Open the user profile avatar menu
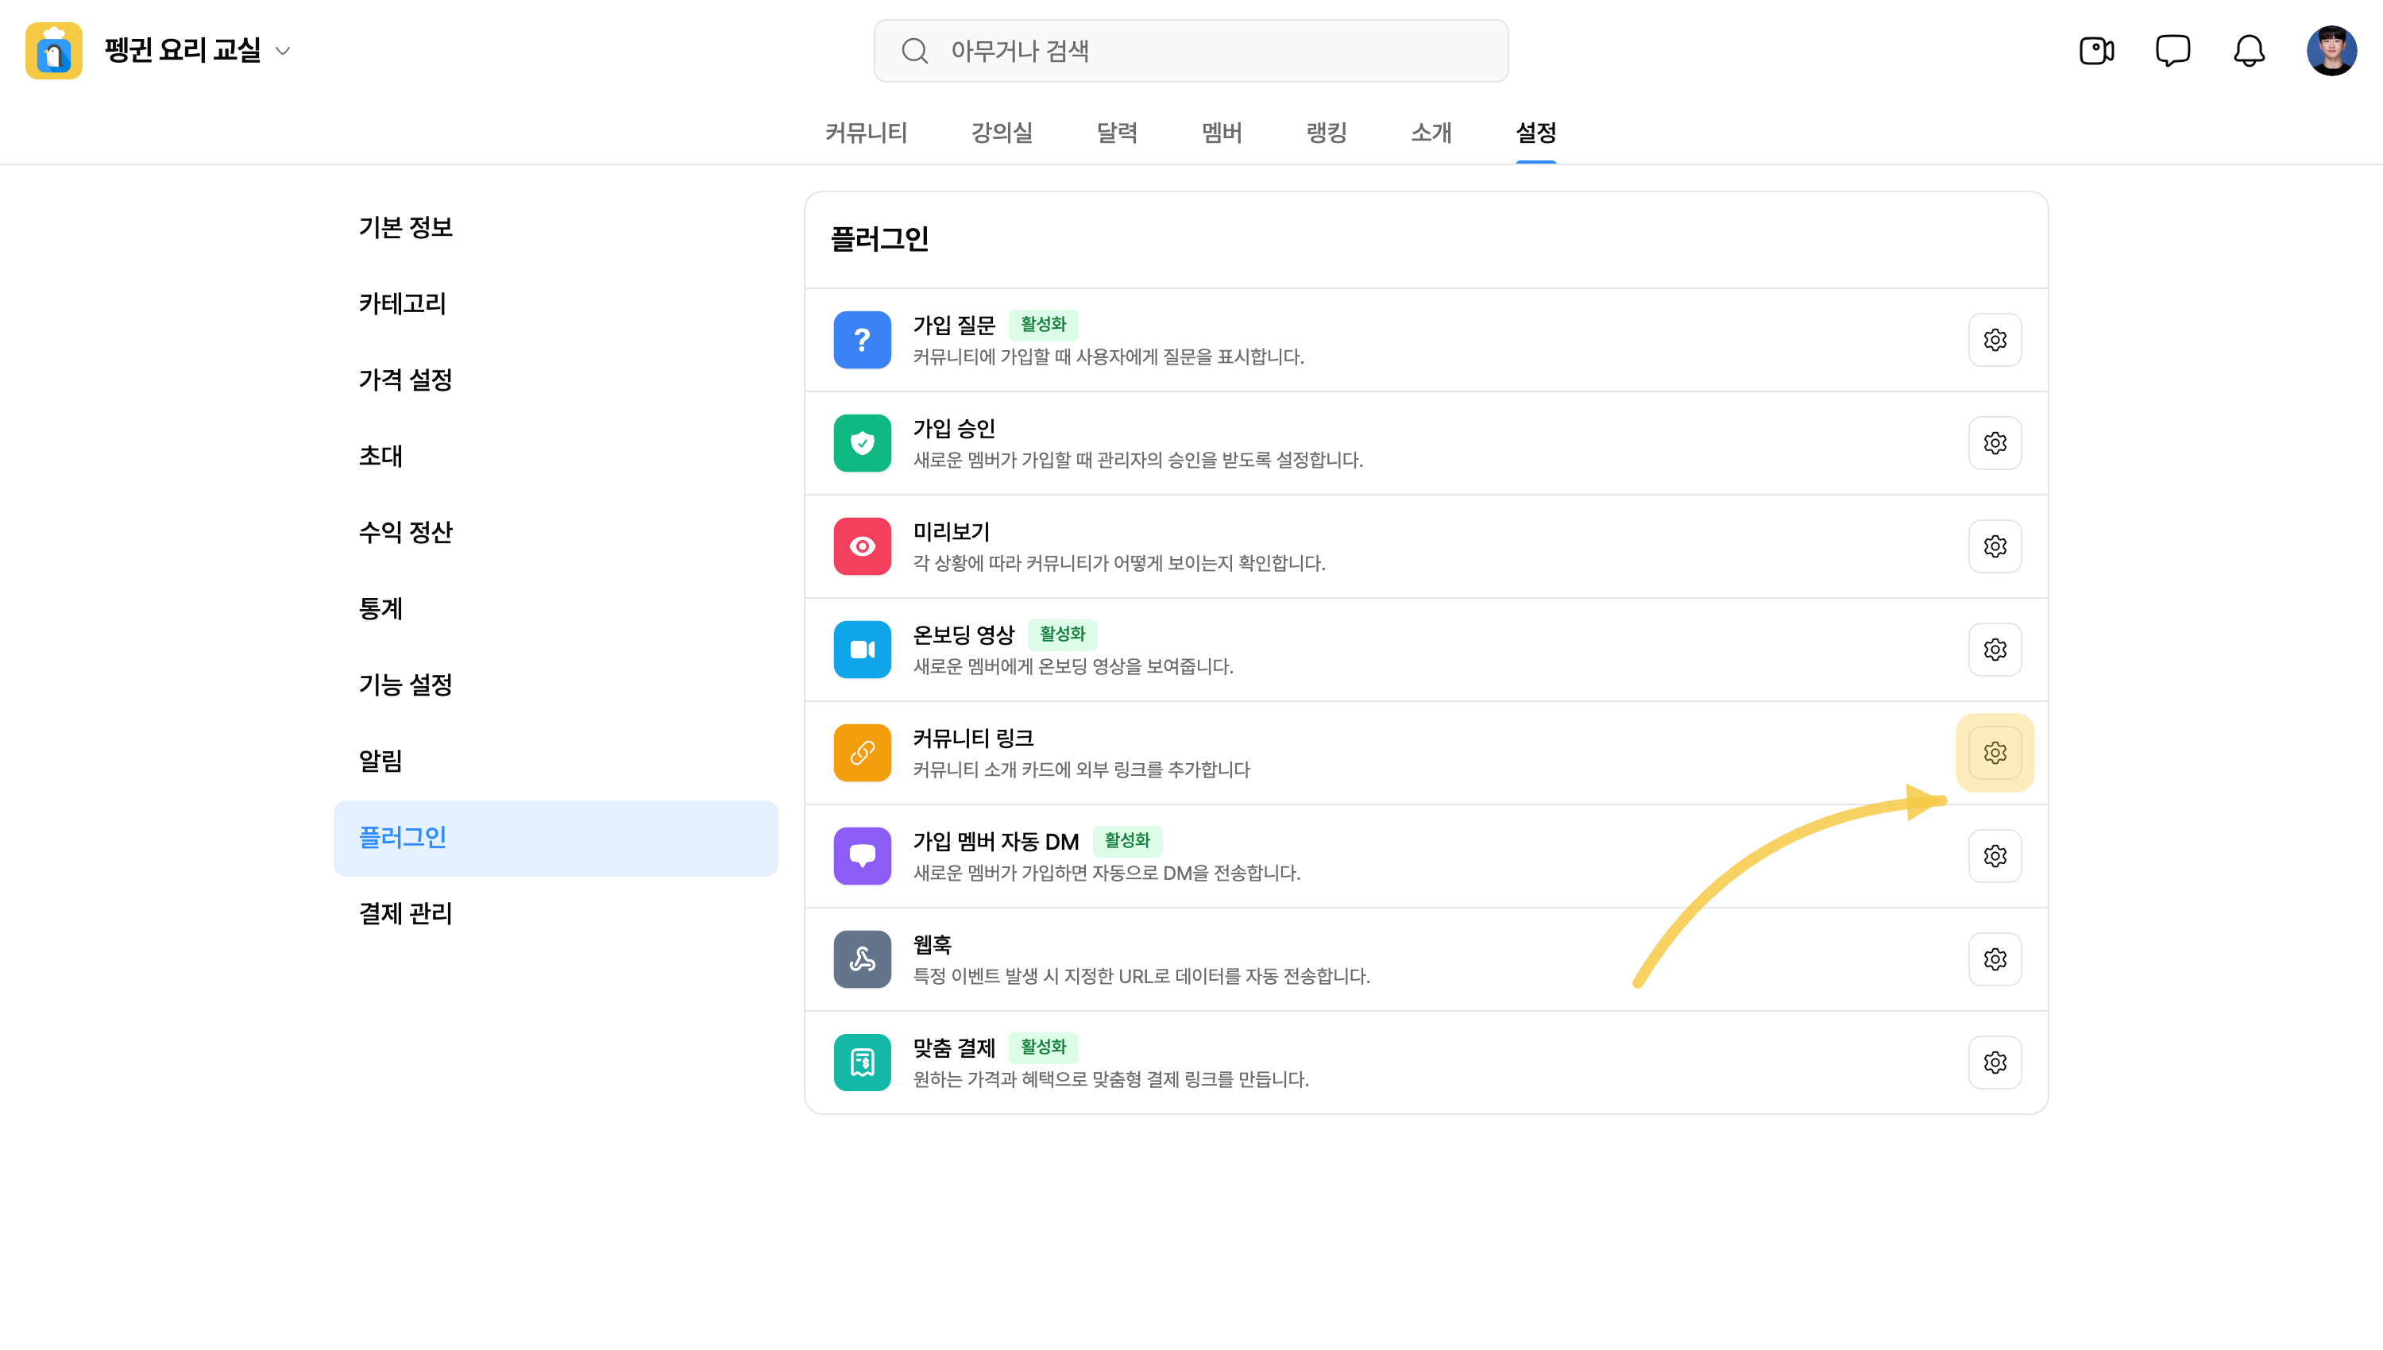This screenshot has height=1350, width=2383. tap(2331, 50)
